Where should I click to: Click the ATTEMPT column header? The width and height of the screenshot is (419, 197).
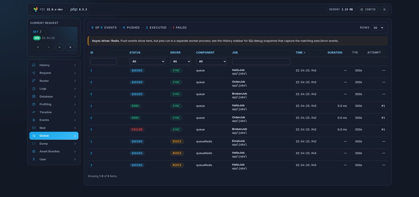pyautogui.click(x=374, y=53)
